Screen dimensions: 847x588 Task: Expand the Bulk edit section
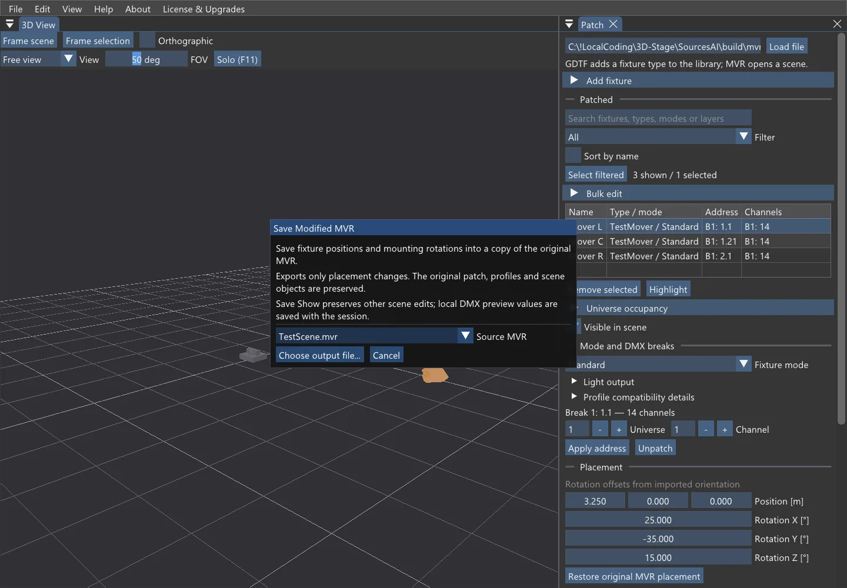[698, 193]
